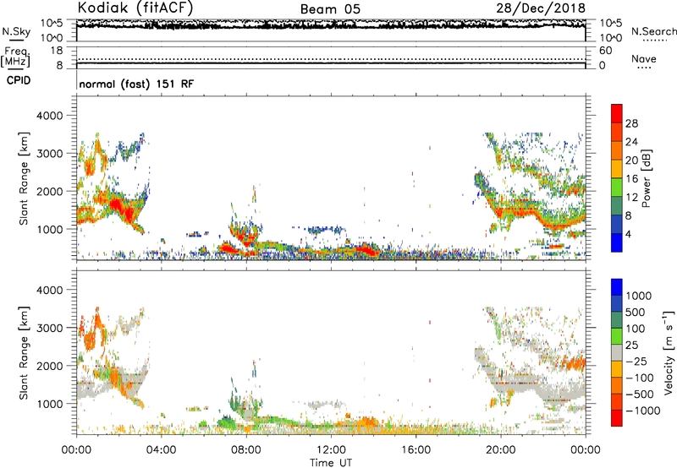Click the 08:00 time axis label

tap(246, 450)
